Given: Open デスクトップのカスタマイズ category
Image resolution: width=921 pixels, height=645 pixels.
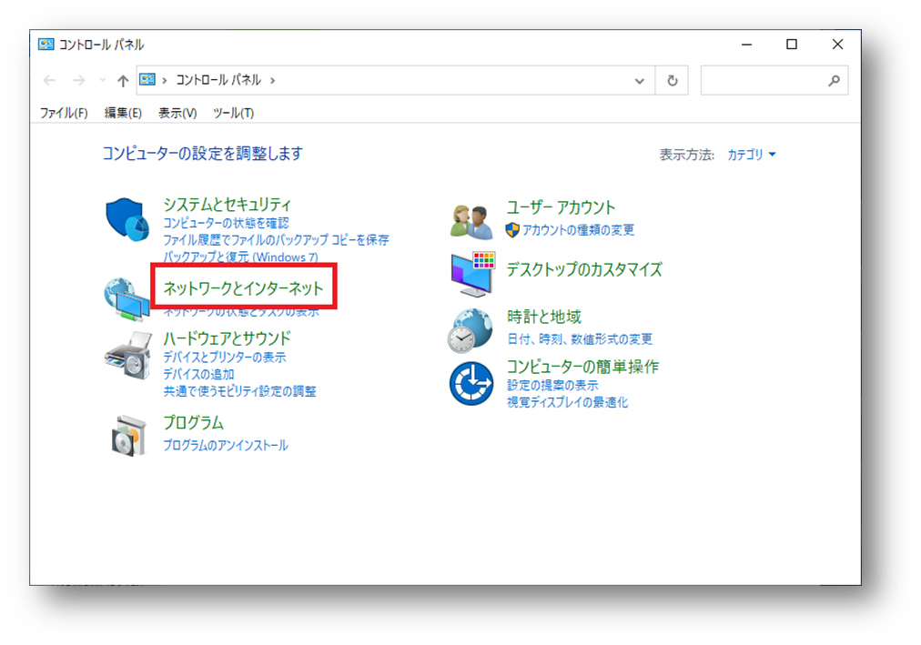Looking at the screenshot, I should point(584,269).
